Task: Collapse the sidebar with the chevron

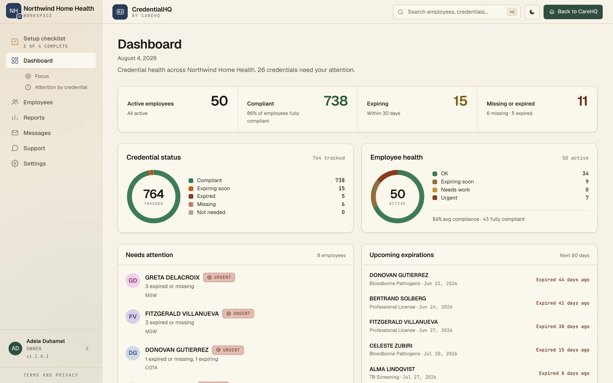Action: click(87, 348)
